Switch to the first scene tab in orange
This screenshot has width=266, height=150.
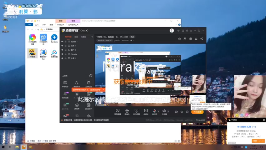coord(68,37)
